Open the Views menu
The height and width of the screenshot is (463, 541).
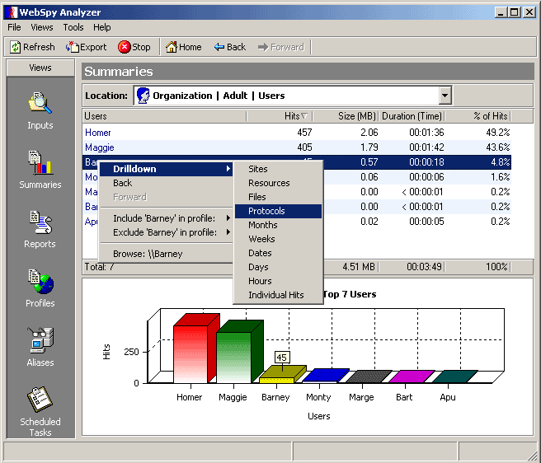42,27
